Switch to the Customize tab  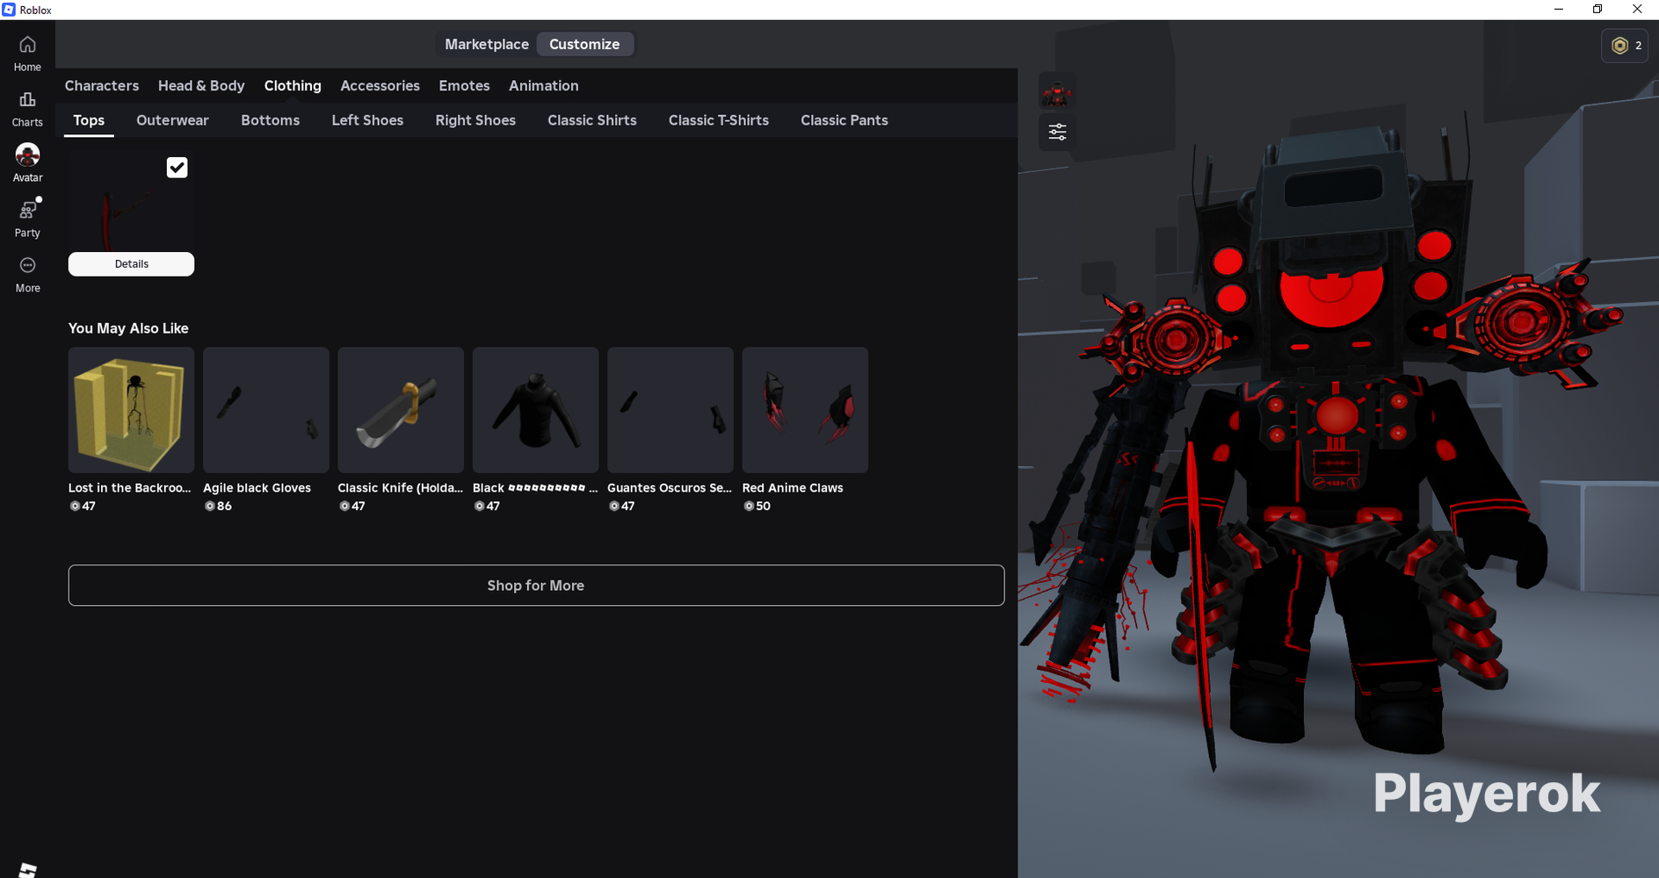[584, 44]
